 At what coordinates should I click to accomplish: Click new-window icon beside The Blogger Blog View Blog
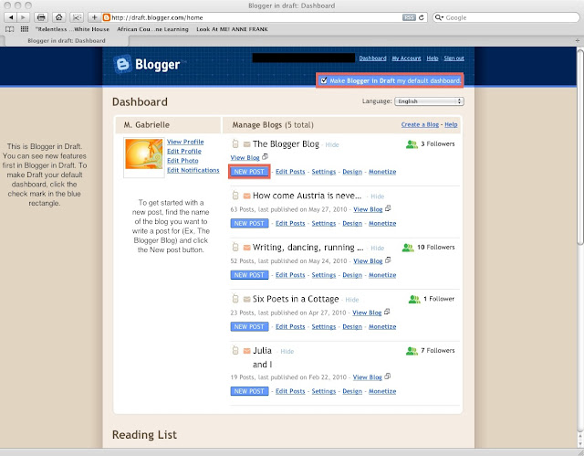coord(265,157)
